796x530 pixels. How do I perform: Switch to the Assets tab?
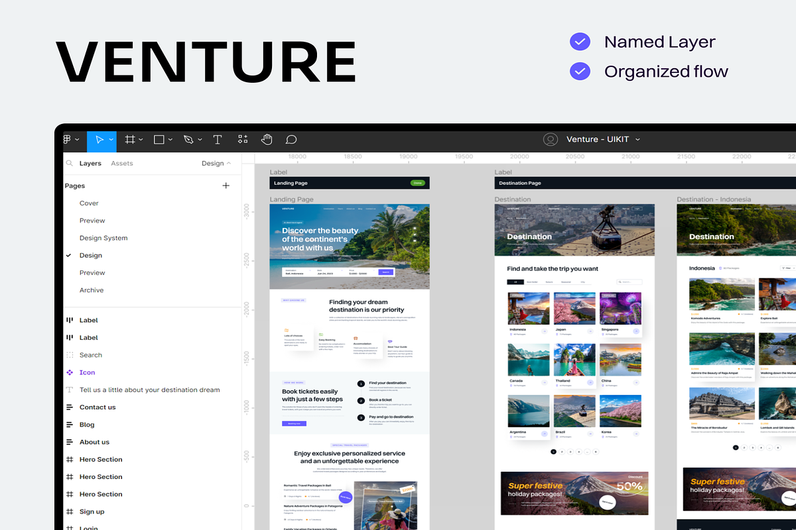point(121,163)
